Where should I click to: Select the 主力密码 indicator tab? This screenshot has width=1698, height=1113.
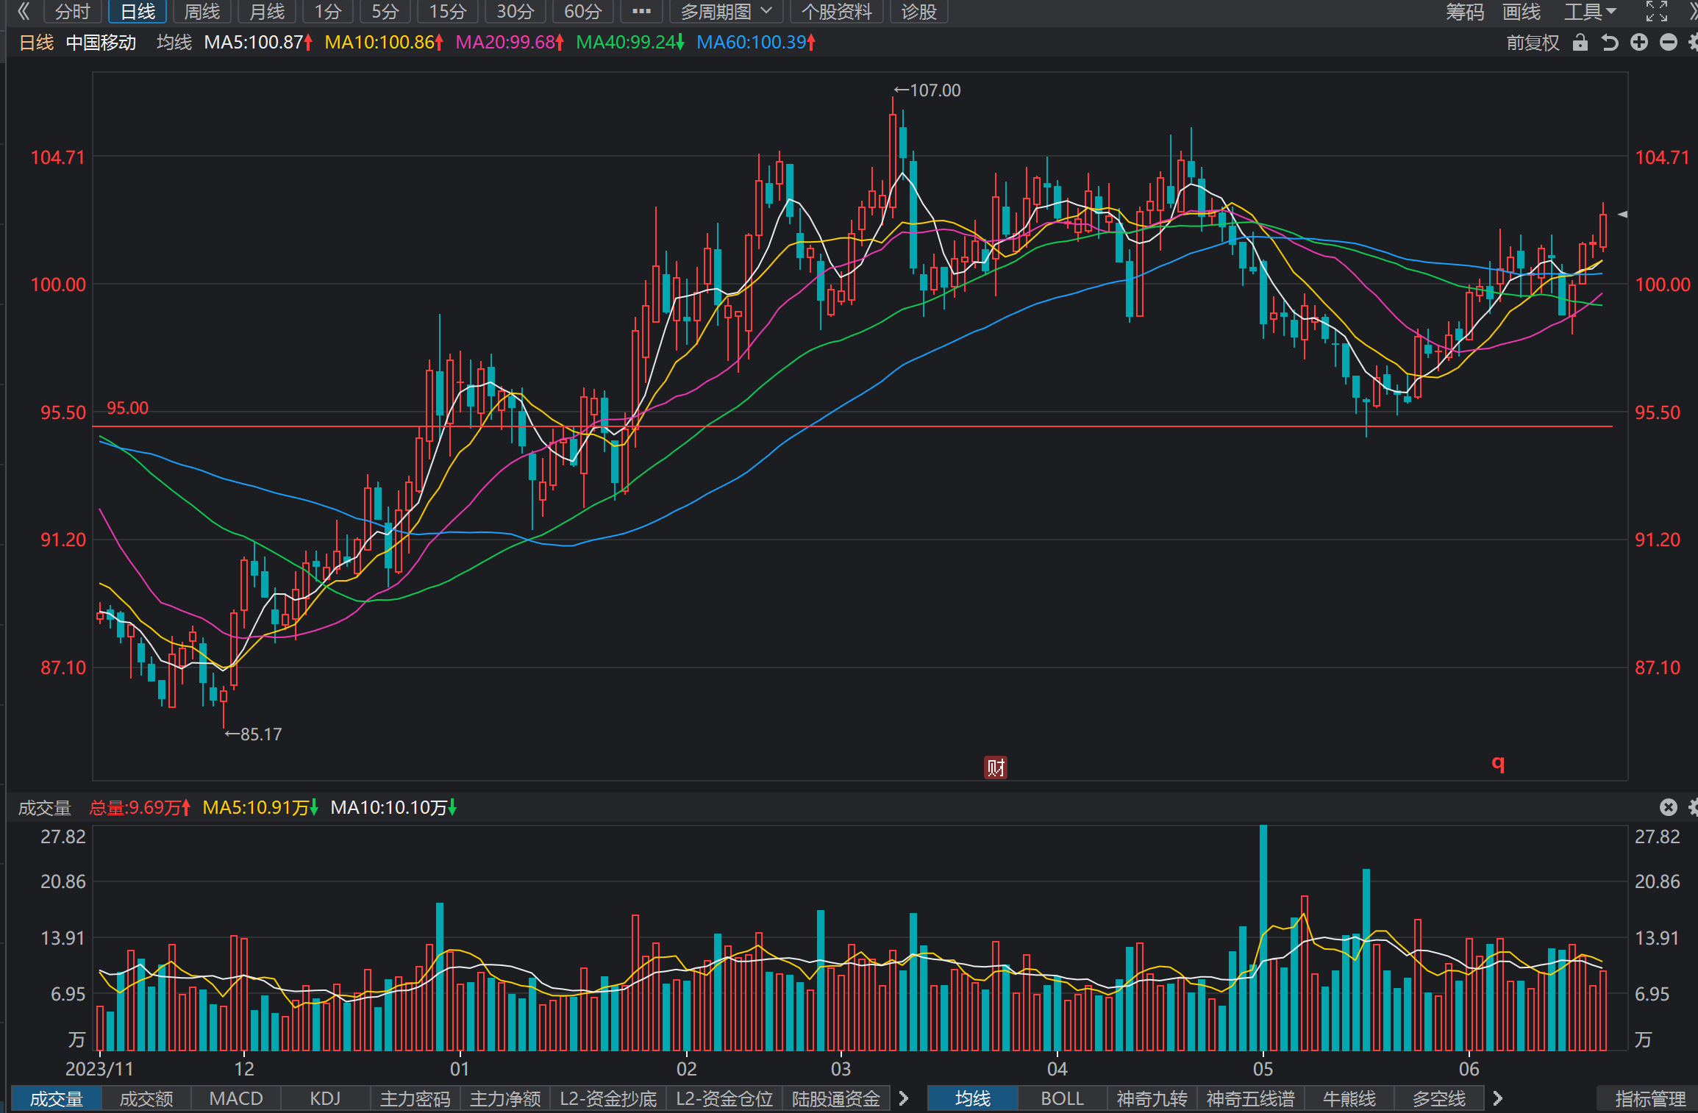415,1099
